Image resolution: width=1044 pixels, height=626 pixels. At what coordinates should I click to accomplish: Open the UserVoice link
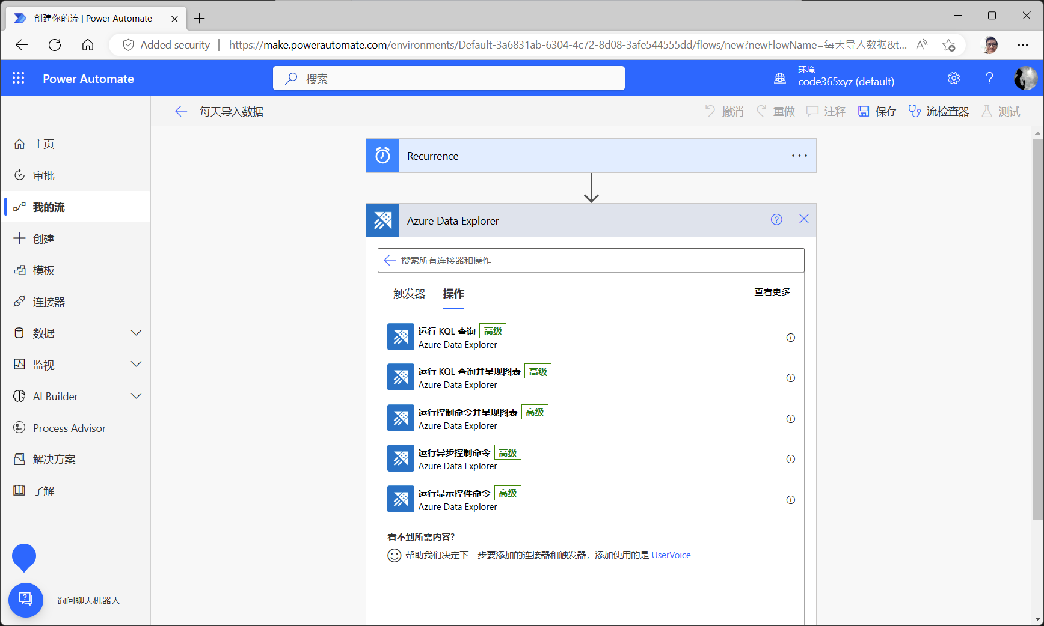[x=671, y=555]
